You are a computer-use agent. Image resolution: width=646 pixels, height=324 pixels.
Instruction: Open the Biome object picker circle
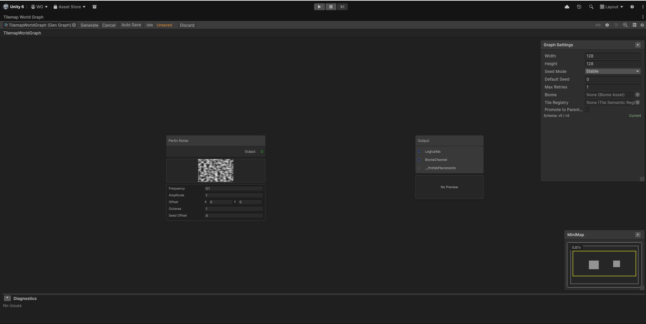pos(638,95)
